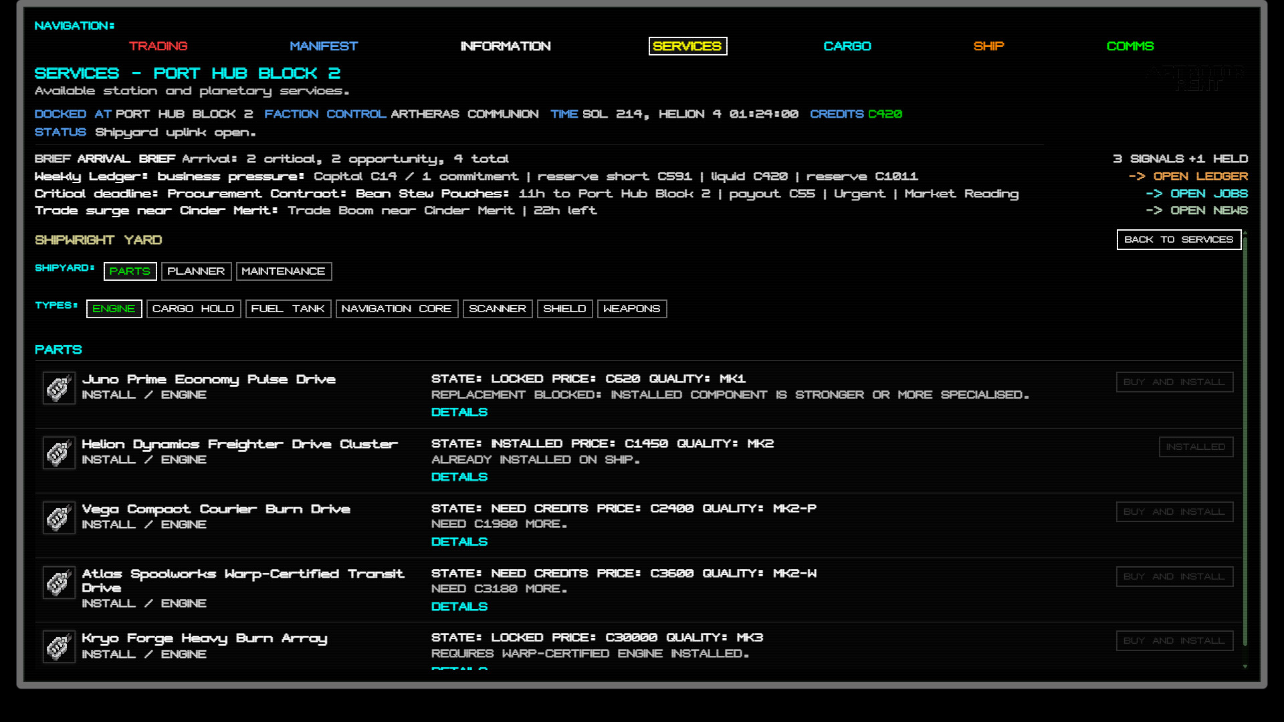
Task: Click the parts list vertical scrollbar
Action: coord(1245,441)
